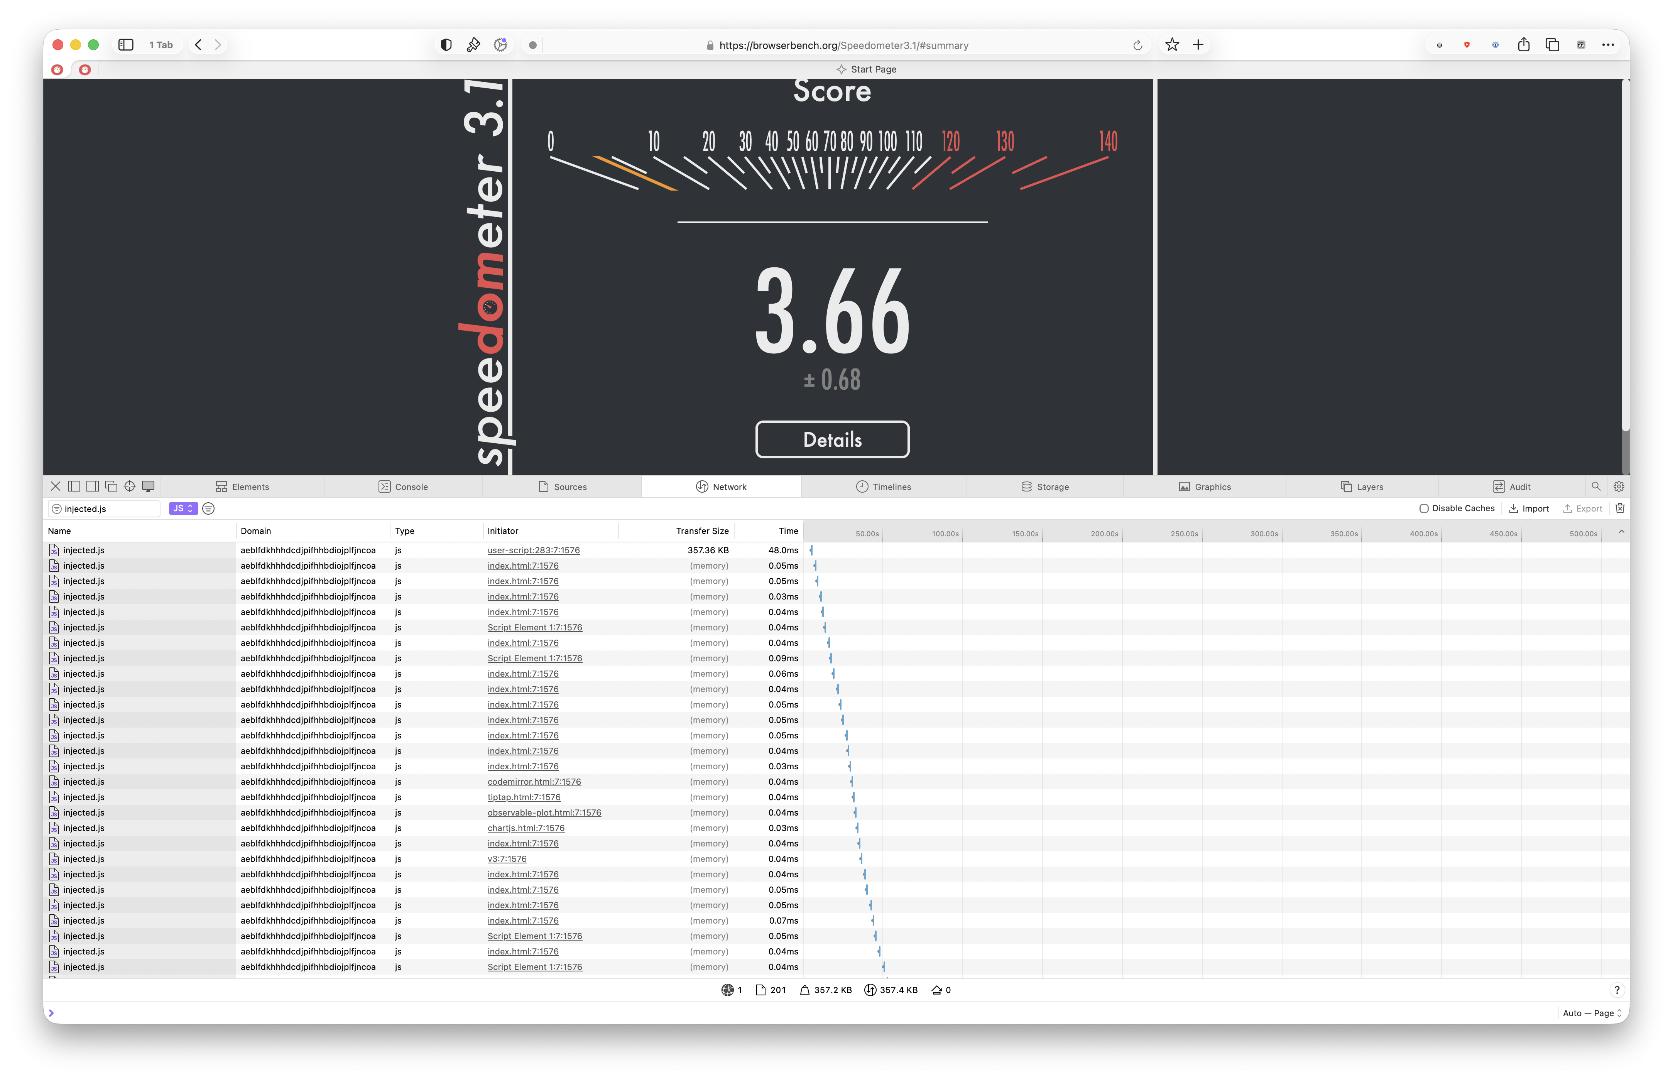Enable the Disable Caches checkbox
Viewport: 1673px width, 1081px height.
[1424, 508]
